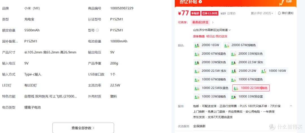The width and height of the screenshot is (305, 133).
Task: Select the 20000 67W浅蓝色 option
Action: click(211, 54)
